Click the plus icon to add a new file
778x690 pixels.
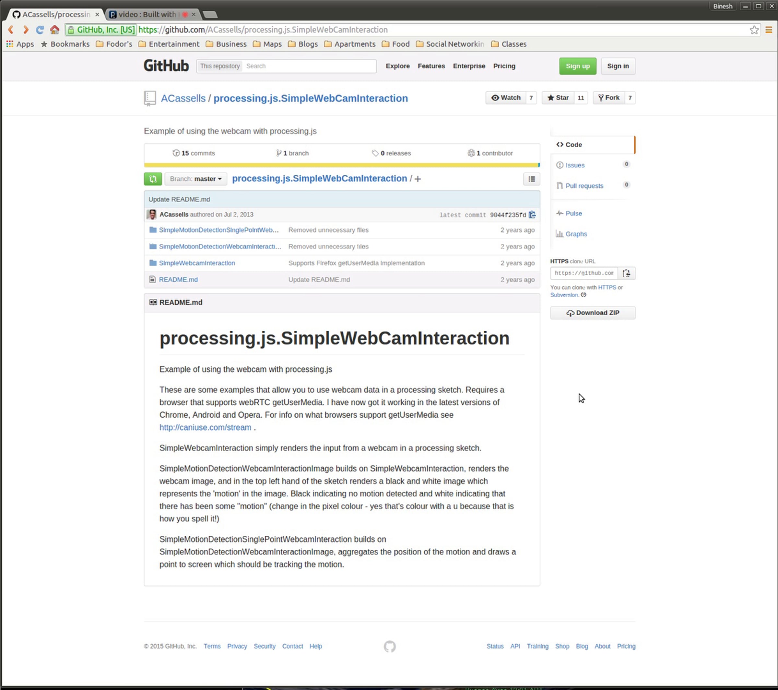point(418,179)
